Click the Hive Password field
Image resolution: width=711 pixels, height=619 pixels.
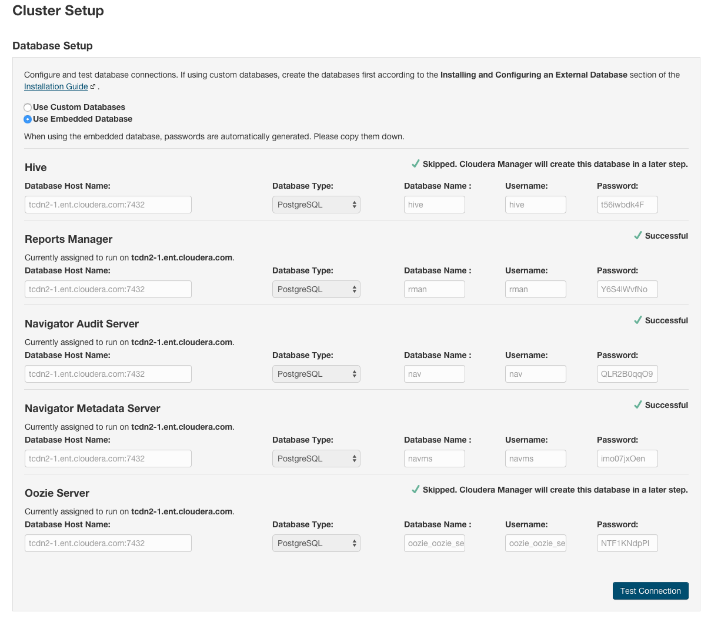(627, 205)
